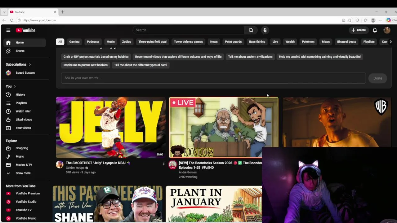The image size is (397, 223).
Task: Select the Bass fishing chip
Action: [x=257, y=42]
